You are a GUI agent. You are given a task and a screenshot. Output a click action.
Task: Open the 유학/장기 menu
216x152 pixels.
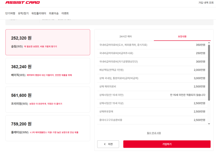pyautogui.click(x=23, y=13)
